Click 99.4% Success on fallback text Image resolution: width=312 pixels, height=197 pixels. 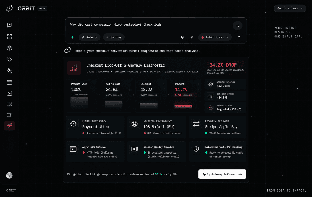(225, 133)
